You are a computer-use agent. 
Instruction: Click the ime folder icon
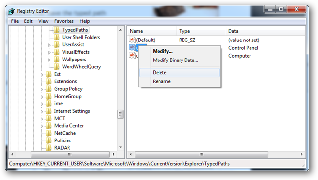pos(48,104)
